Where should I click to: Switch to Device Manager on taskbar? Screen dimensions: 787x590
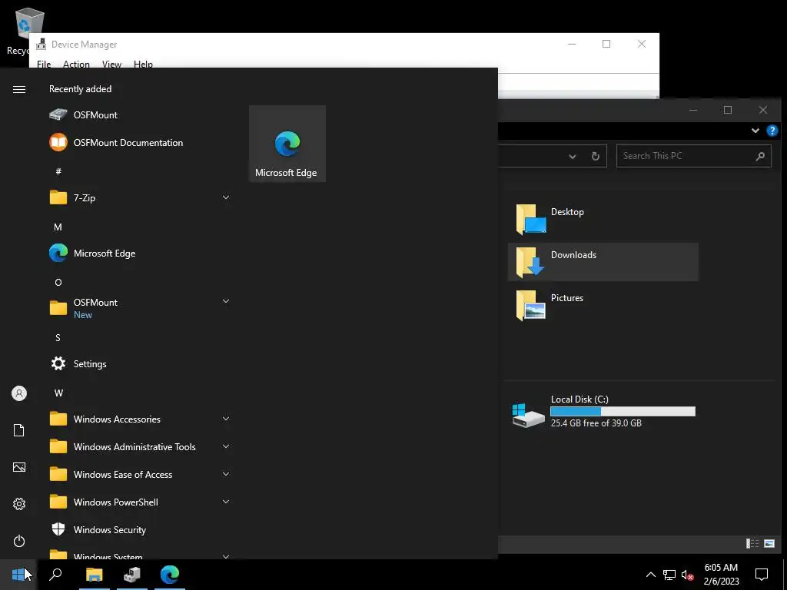pyautogui.click(x=132, y=575)
